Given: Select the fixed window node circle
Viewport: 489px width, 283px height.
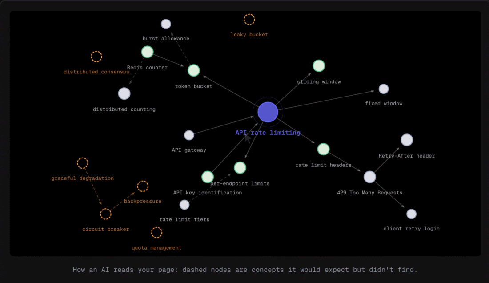Looking at the screenshot, I should 384,89.
